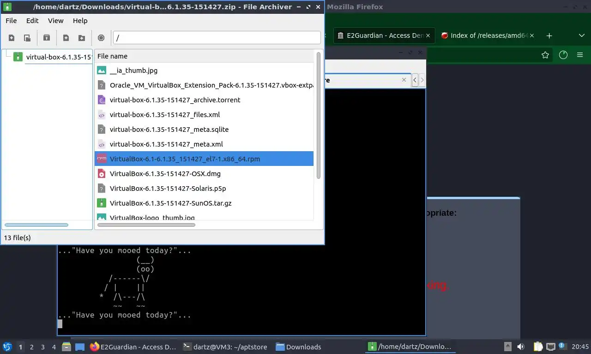Click the Add folder toolbar icon
591x354 pixels.
[x=82, y=38]
